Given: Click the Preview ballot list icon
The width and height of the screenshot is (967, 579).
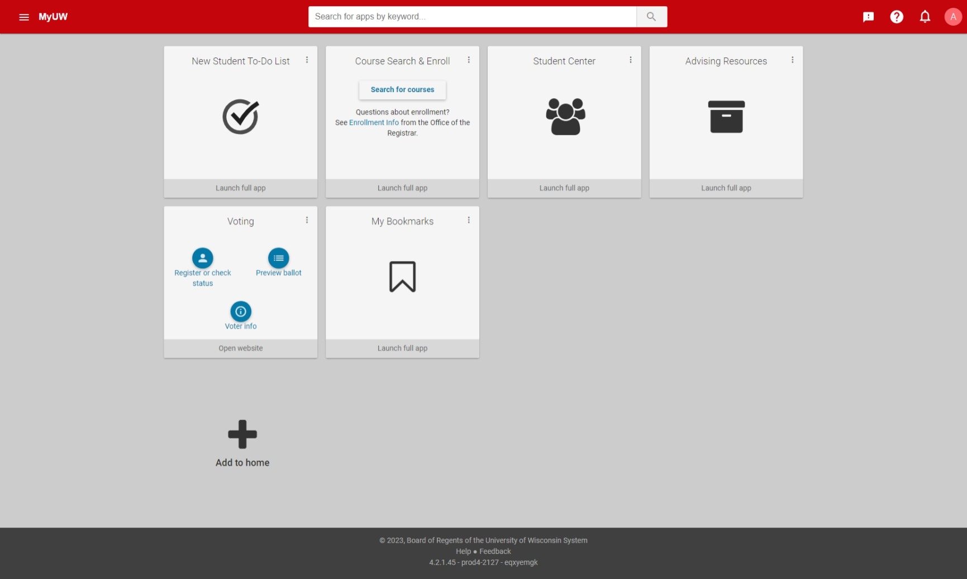Looking at the screenshot, I should click(279, 258).
